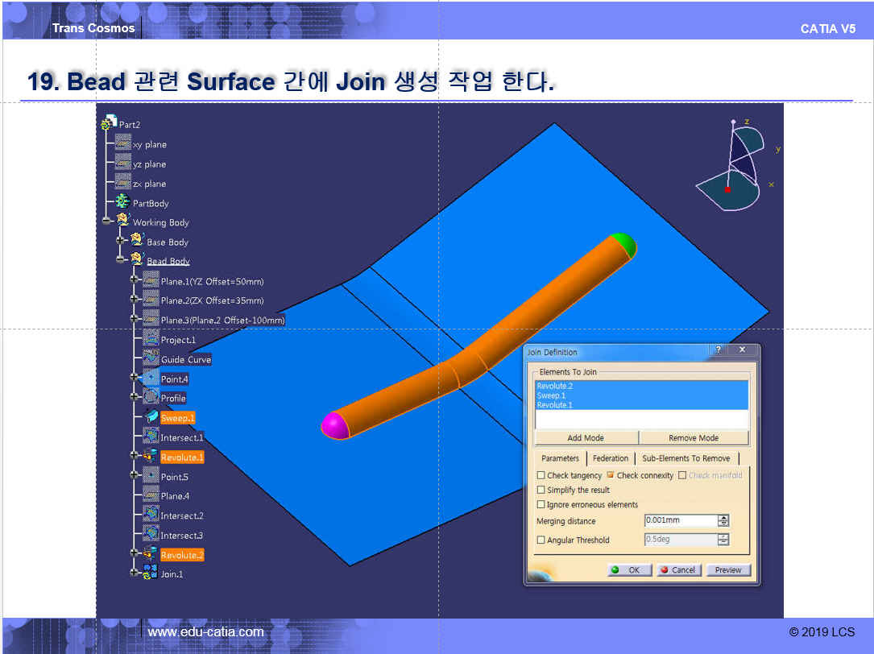Toggle the Check connexity checkbox

coord(611,475)
